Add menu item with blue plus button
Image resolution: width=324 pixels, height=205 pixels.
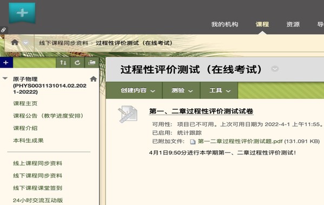[6, 62]
